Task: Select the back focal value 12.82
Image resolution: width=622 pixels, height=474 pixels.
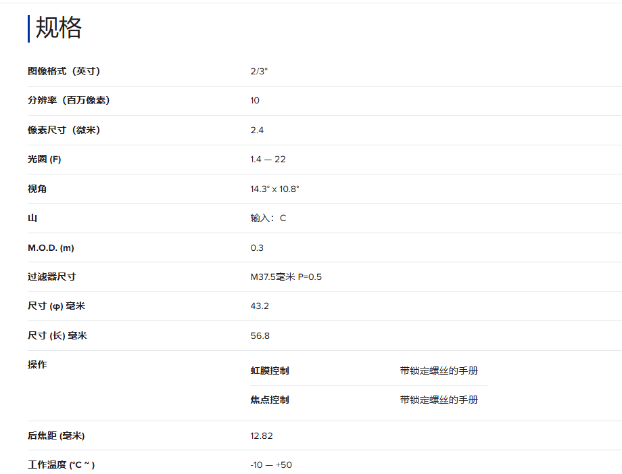Action: click(x=261, y=435)
